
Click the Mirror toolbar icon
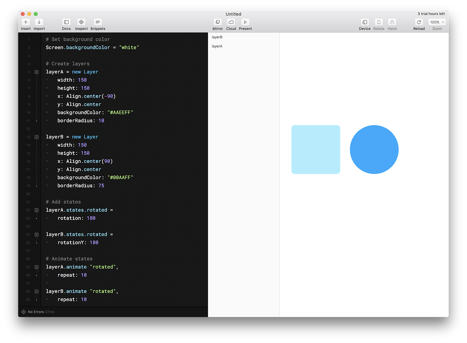pos(218,22)
